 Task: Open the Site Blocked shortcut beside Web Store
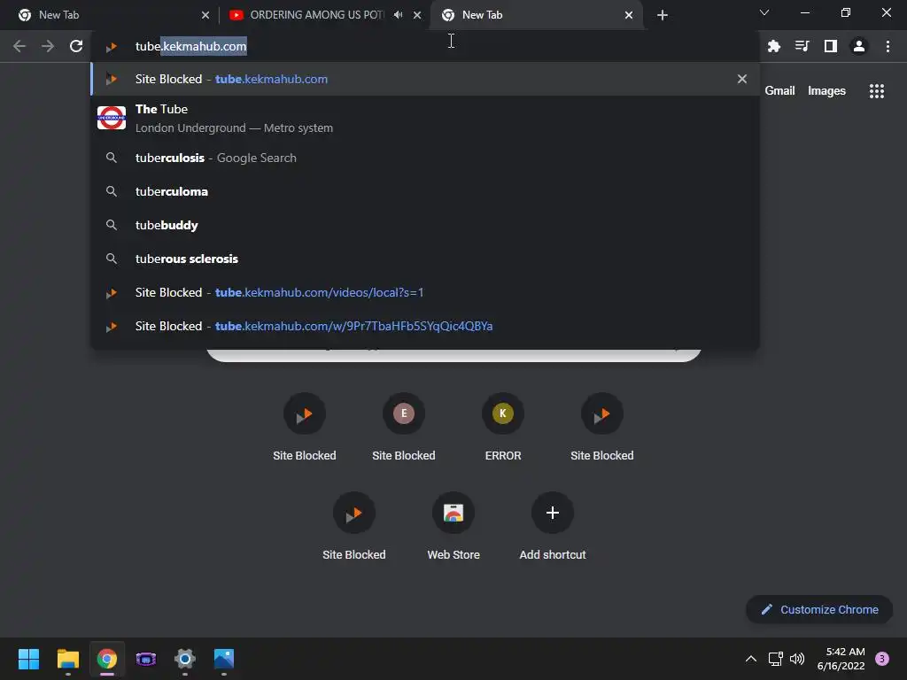click(354, 527)
